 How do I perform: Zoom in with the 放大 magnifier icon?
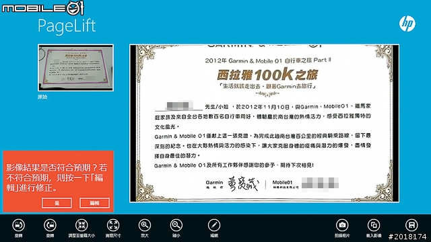coord(145,225)
